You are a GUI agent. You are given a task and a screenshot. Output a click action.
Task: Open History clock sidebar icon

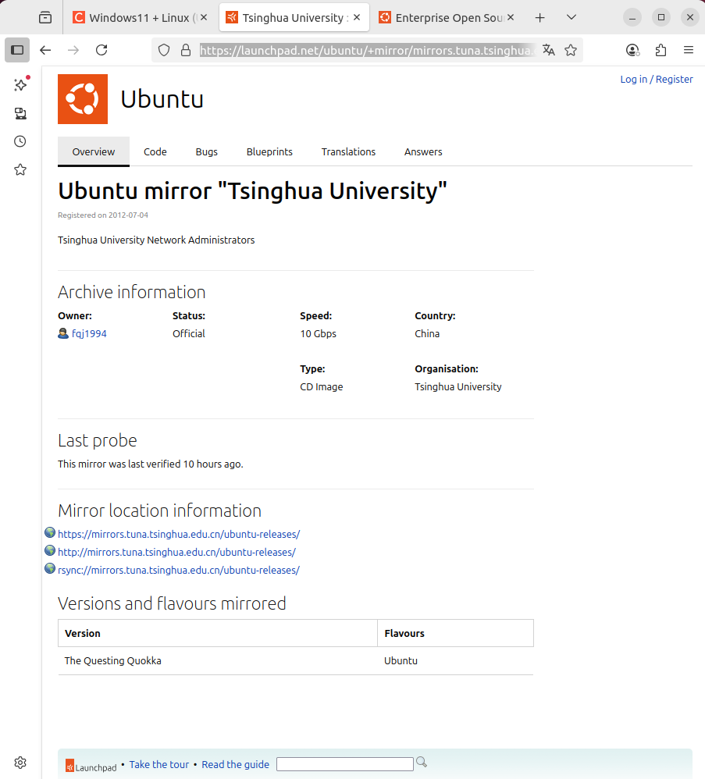pyautogui.click(x=20, y=141)
